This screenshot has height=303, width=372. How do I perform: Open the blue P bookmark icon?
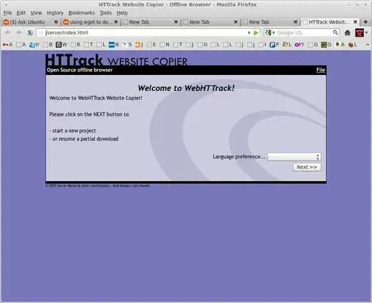tap(274, 44)
